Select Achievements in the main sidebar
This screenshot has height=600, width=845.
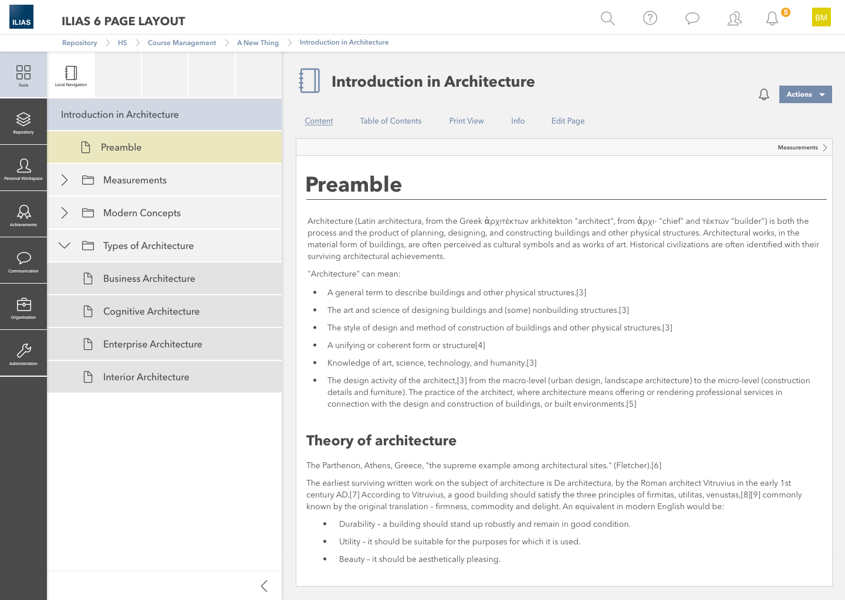click(23, 215)
